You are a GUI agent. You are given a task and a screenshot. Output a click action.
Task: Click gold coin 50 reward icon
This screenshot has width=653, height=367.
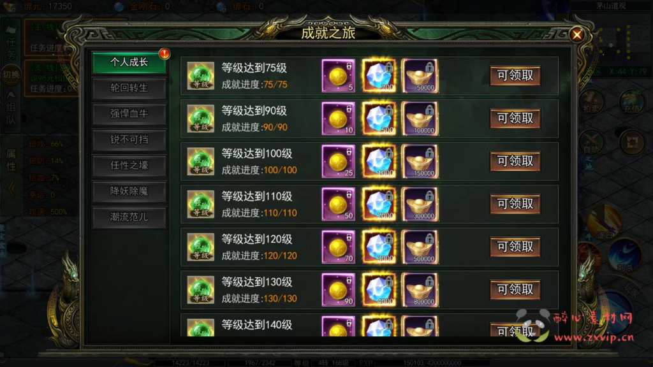[338, 205]
